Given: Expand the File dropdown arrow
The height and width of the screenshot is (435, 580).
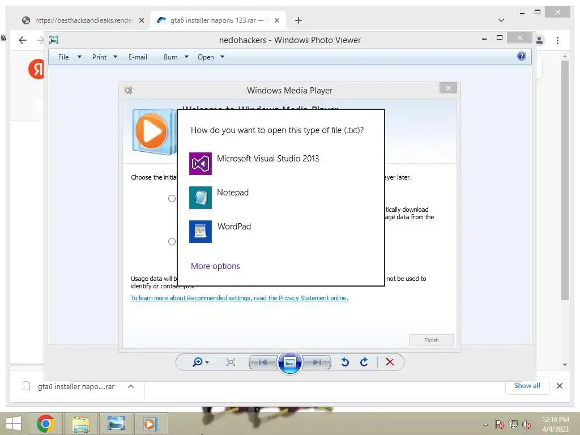Looking at the screenshot, I should point(79,57).
